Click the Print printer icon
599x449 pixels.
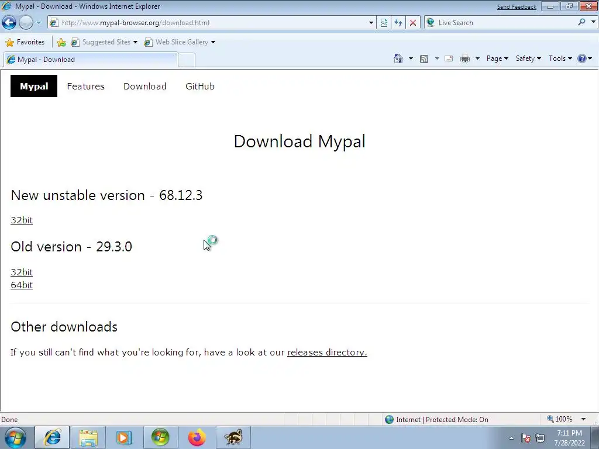click(x=465, y=58)
